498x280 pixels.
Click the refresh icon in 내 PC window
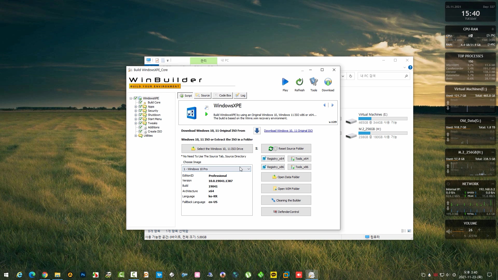coord(351,76)
